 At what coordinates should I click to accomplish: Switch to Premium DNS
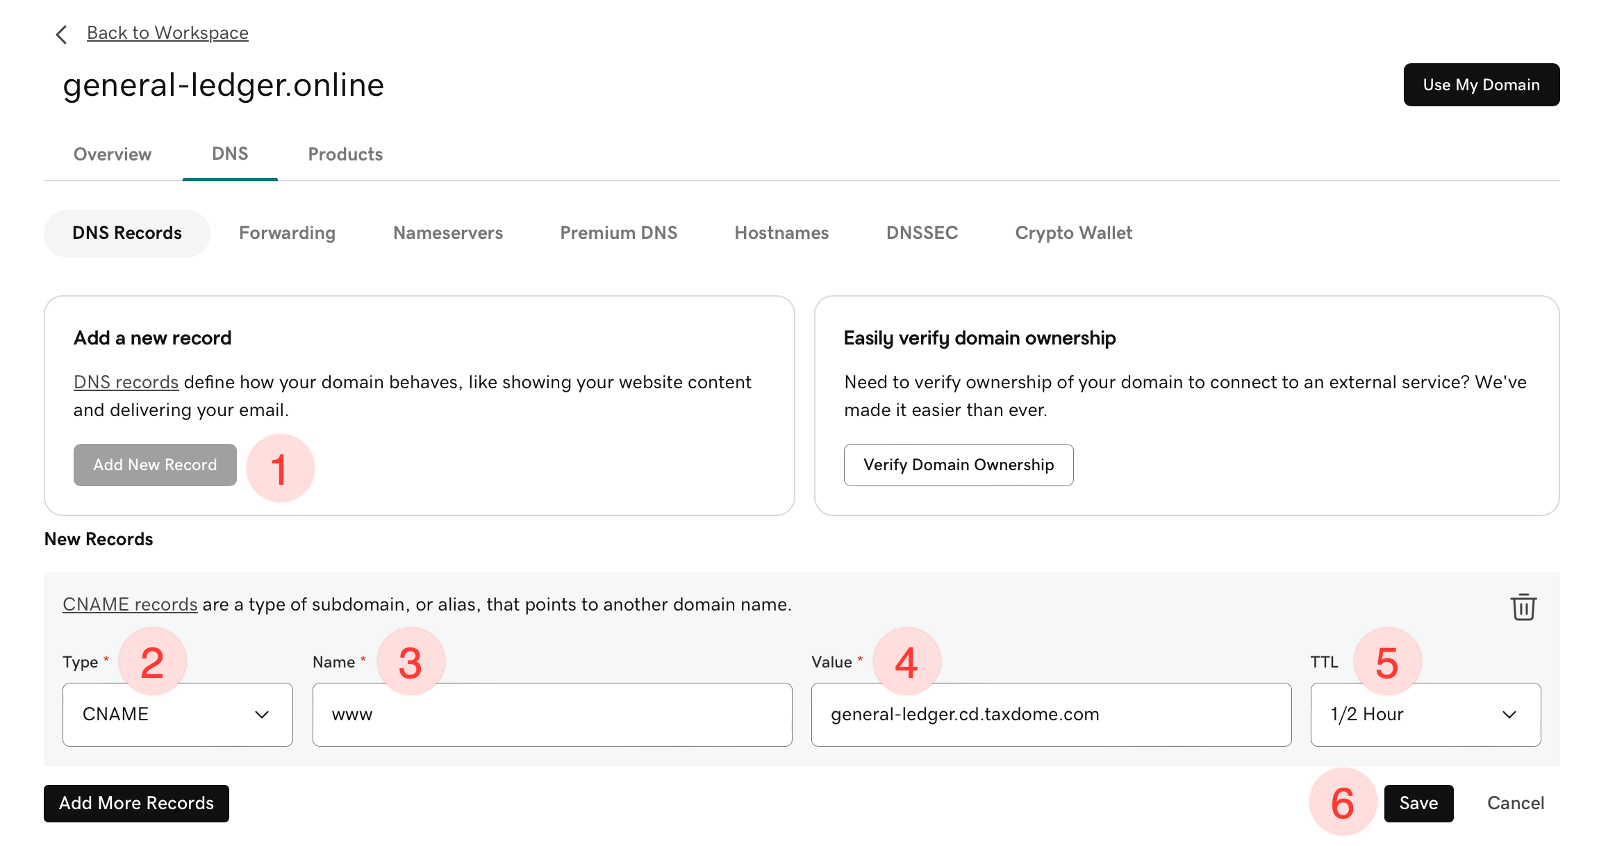tap(618, 233)
